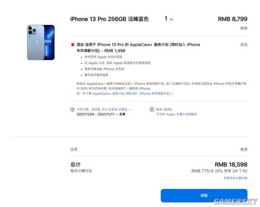Click the RMB 775 monthly installment text
The image size is (260, 207).
point(219,171)
